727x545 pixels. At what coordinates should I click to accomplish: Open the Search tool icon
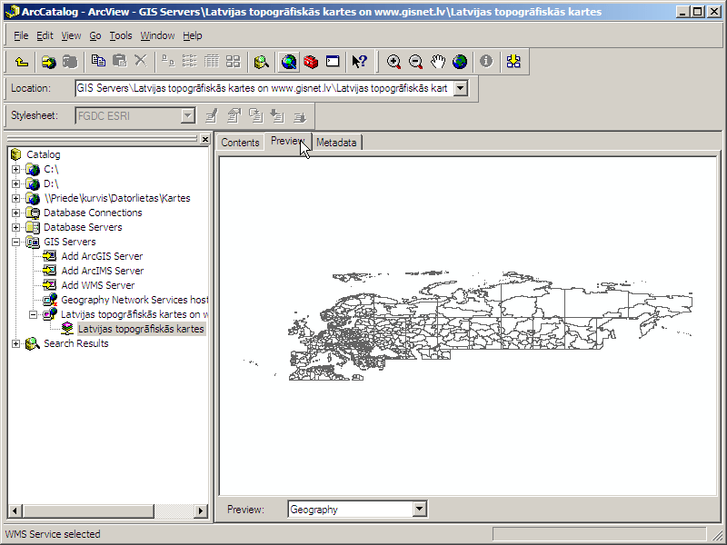[262, 61]
